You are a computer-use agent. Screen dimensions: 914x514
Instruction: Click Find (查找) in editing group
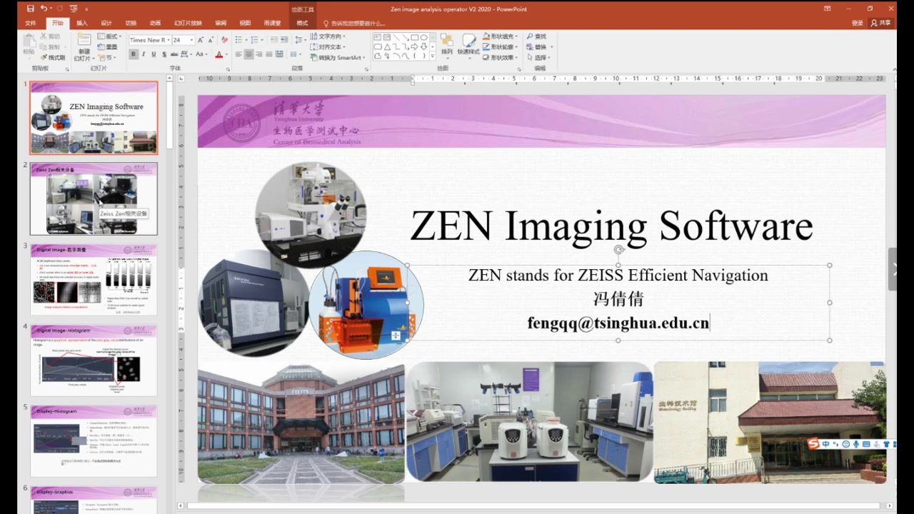point(537,36)
